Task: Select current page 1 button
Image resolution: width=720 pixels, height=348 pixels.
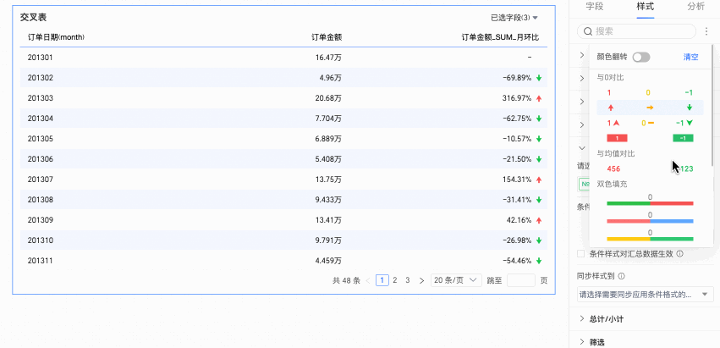Action: (x=382, y=280)
